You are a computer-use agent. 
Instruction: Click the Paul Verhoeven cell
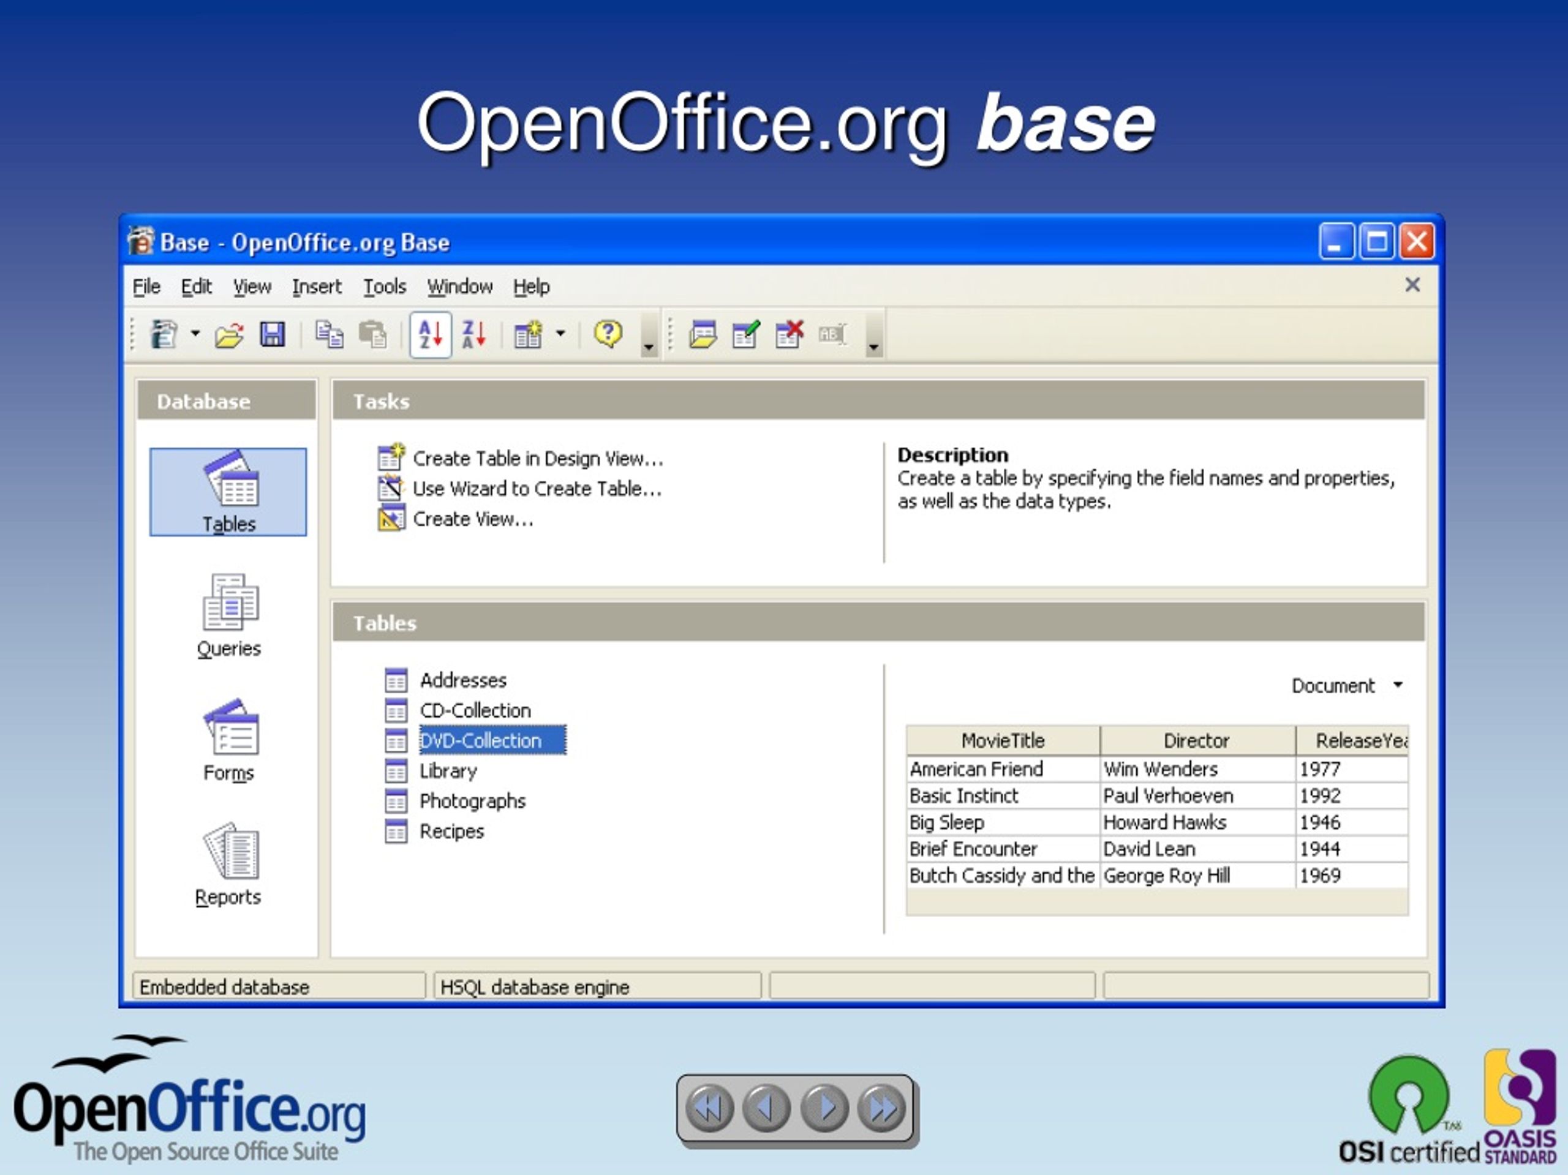click(x=1197, y=796)
